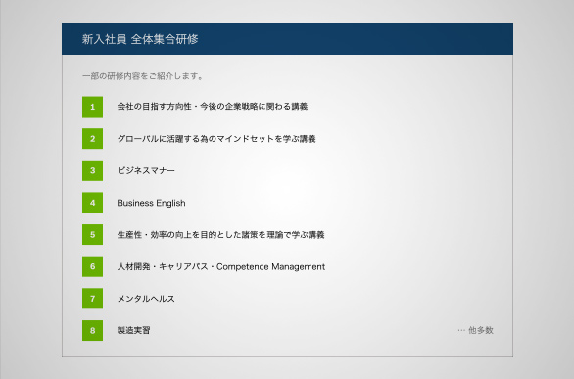Click the Business English item
Screen dimensions: 574x379
coord(151,203)
